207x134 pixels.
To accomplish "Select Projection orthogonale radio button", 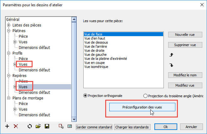I will pos(85,96).
